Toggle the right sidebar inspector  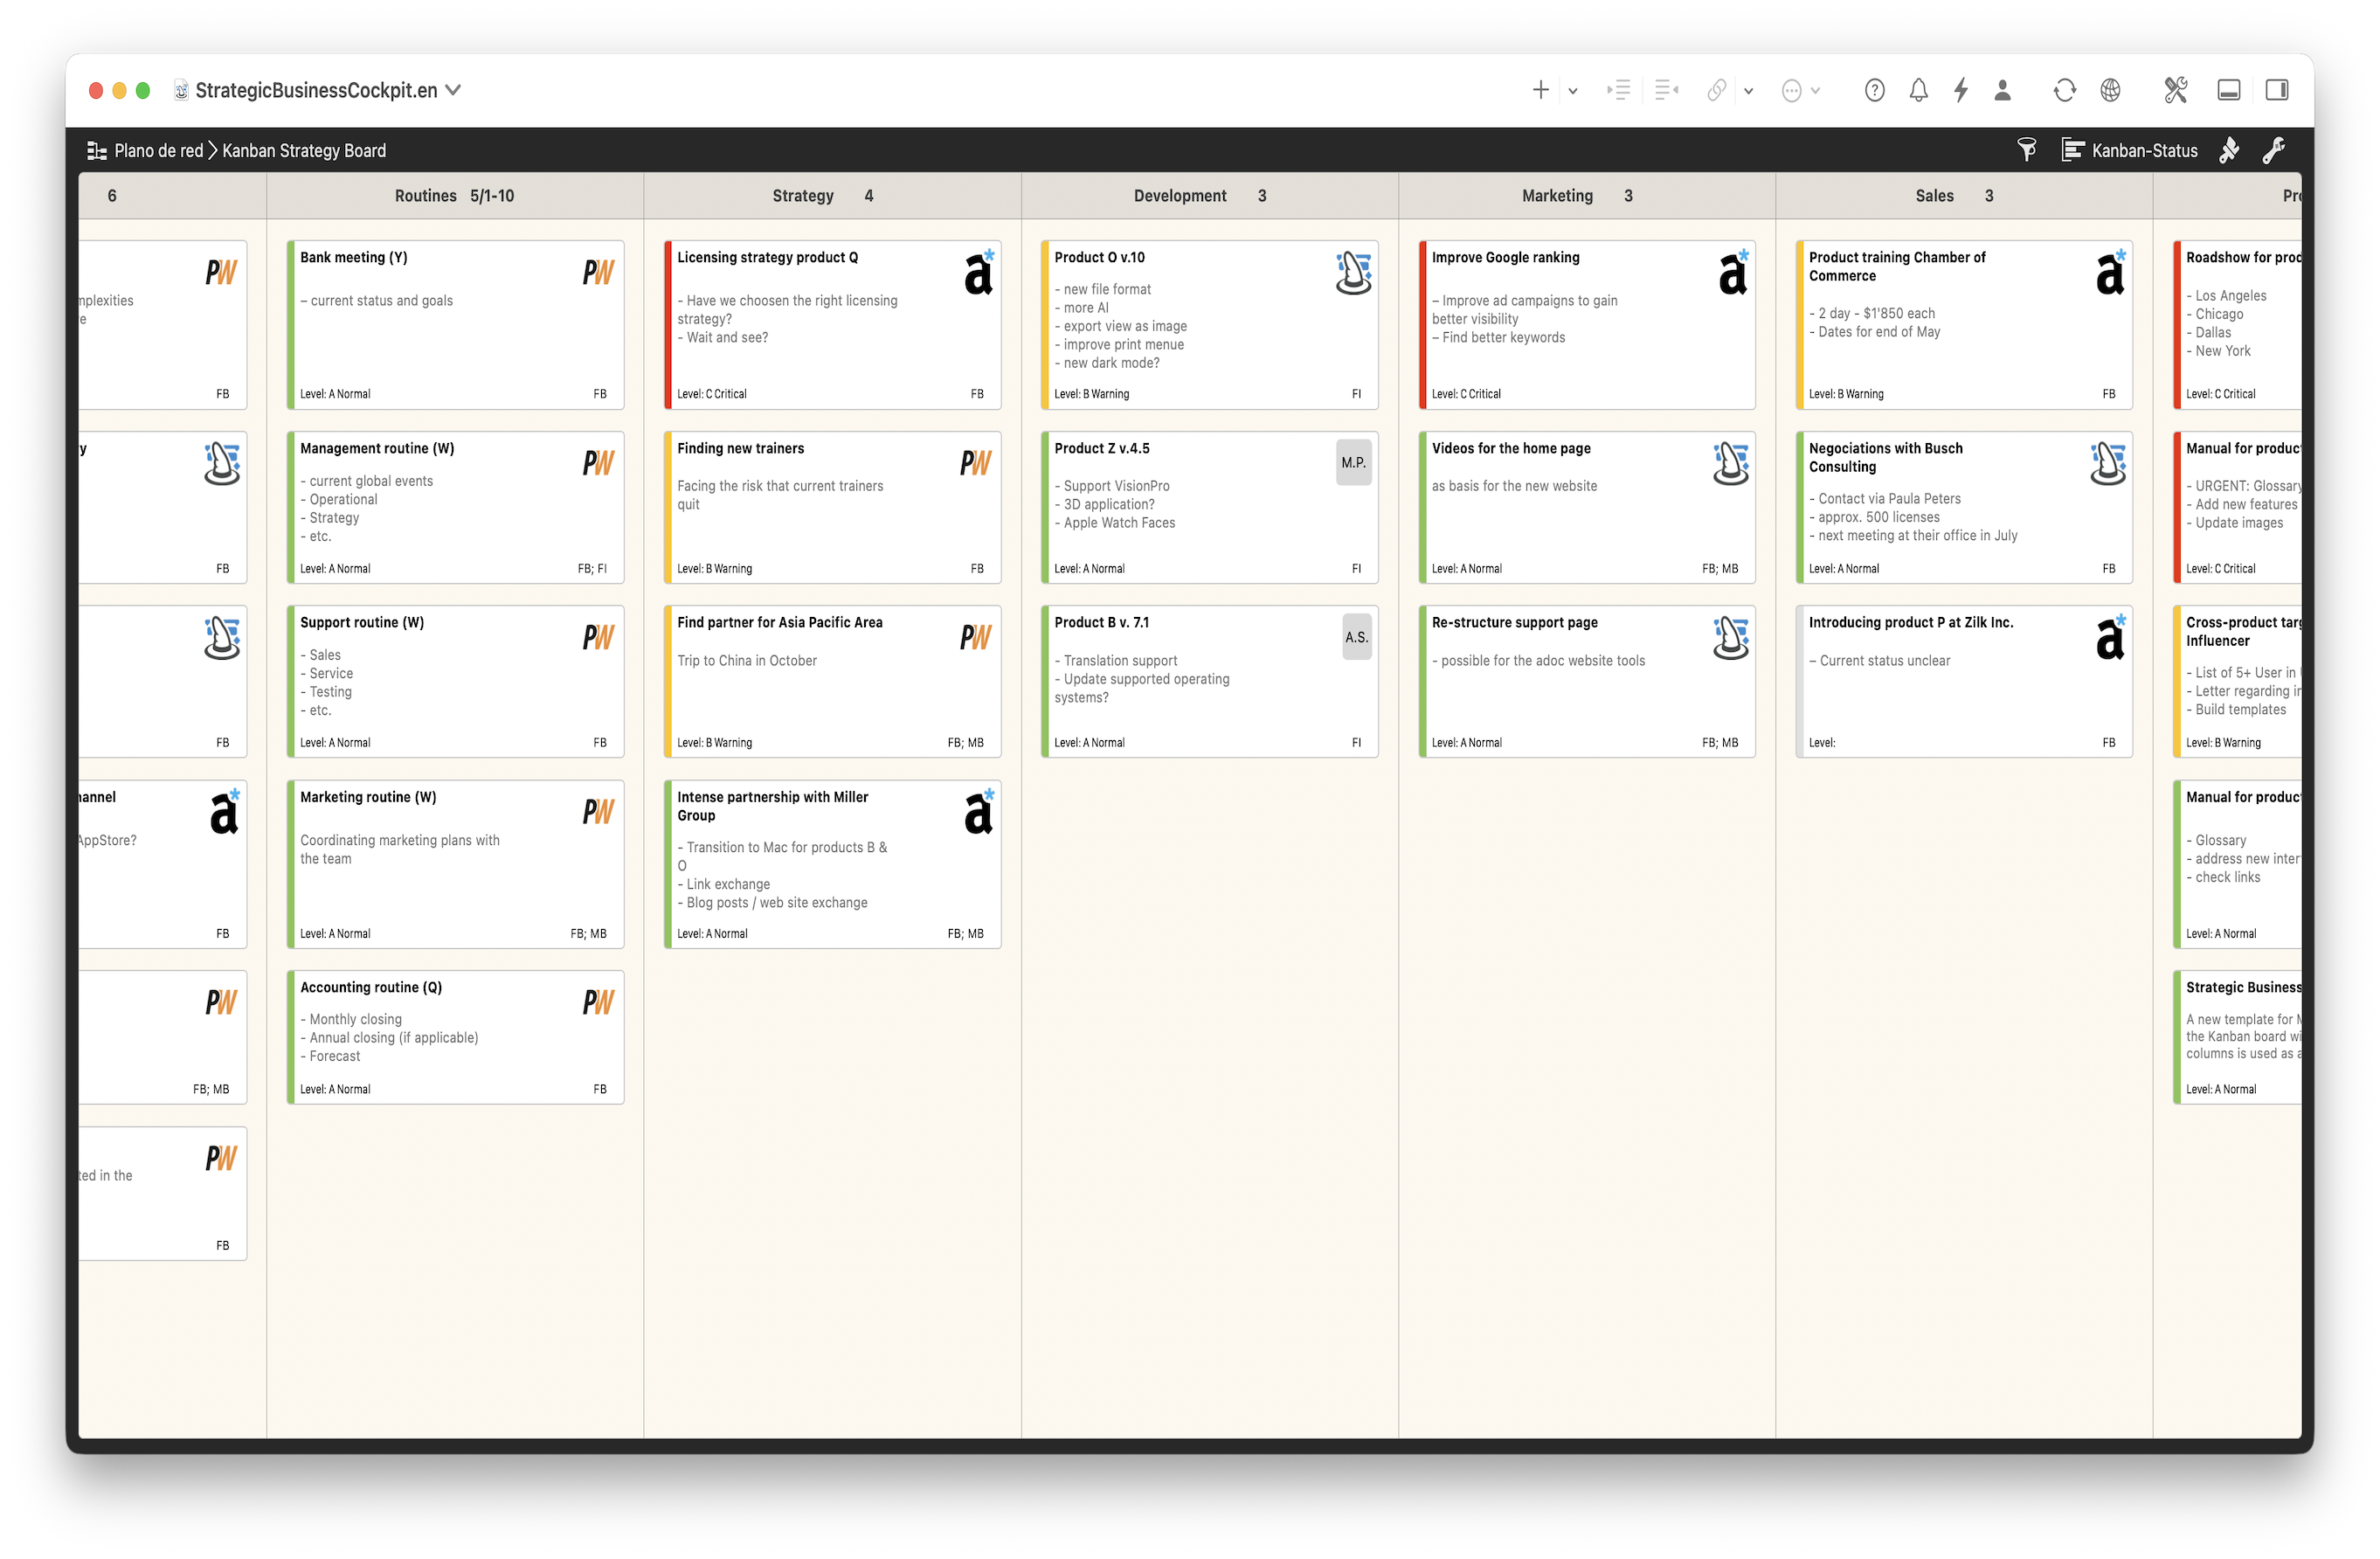point(2277,90)
